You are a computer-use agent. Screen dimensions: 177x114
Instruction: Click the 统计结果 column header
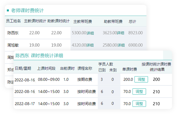(157, 69)
